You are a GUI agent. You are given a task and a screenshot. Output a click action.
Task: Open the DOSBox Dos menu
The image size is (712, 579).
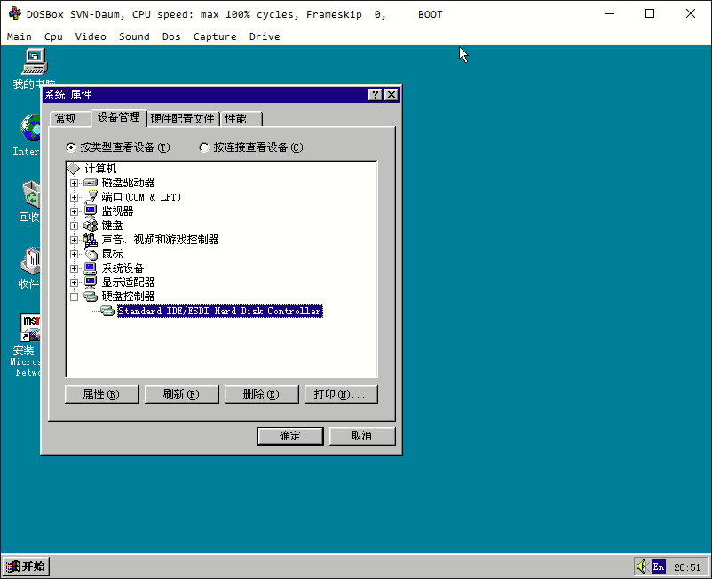point(171,36)
